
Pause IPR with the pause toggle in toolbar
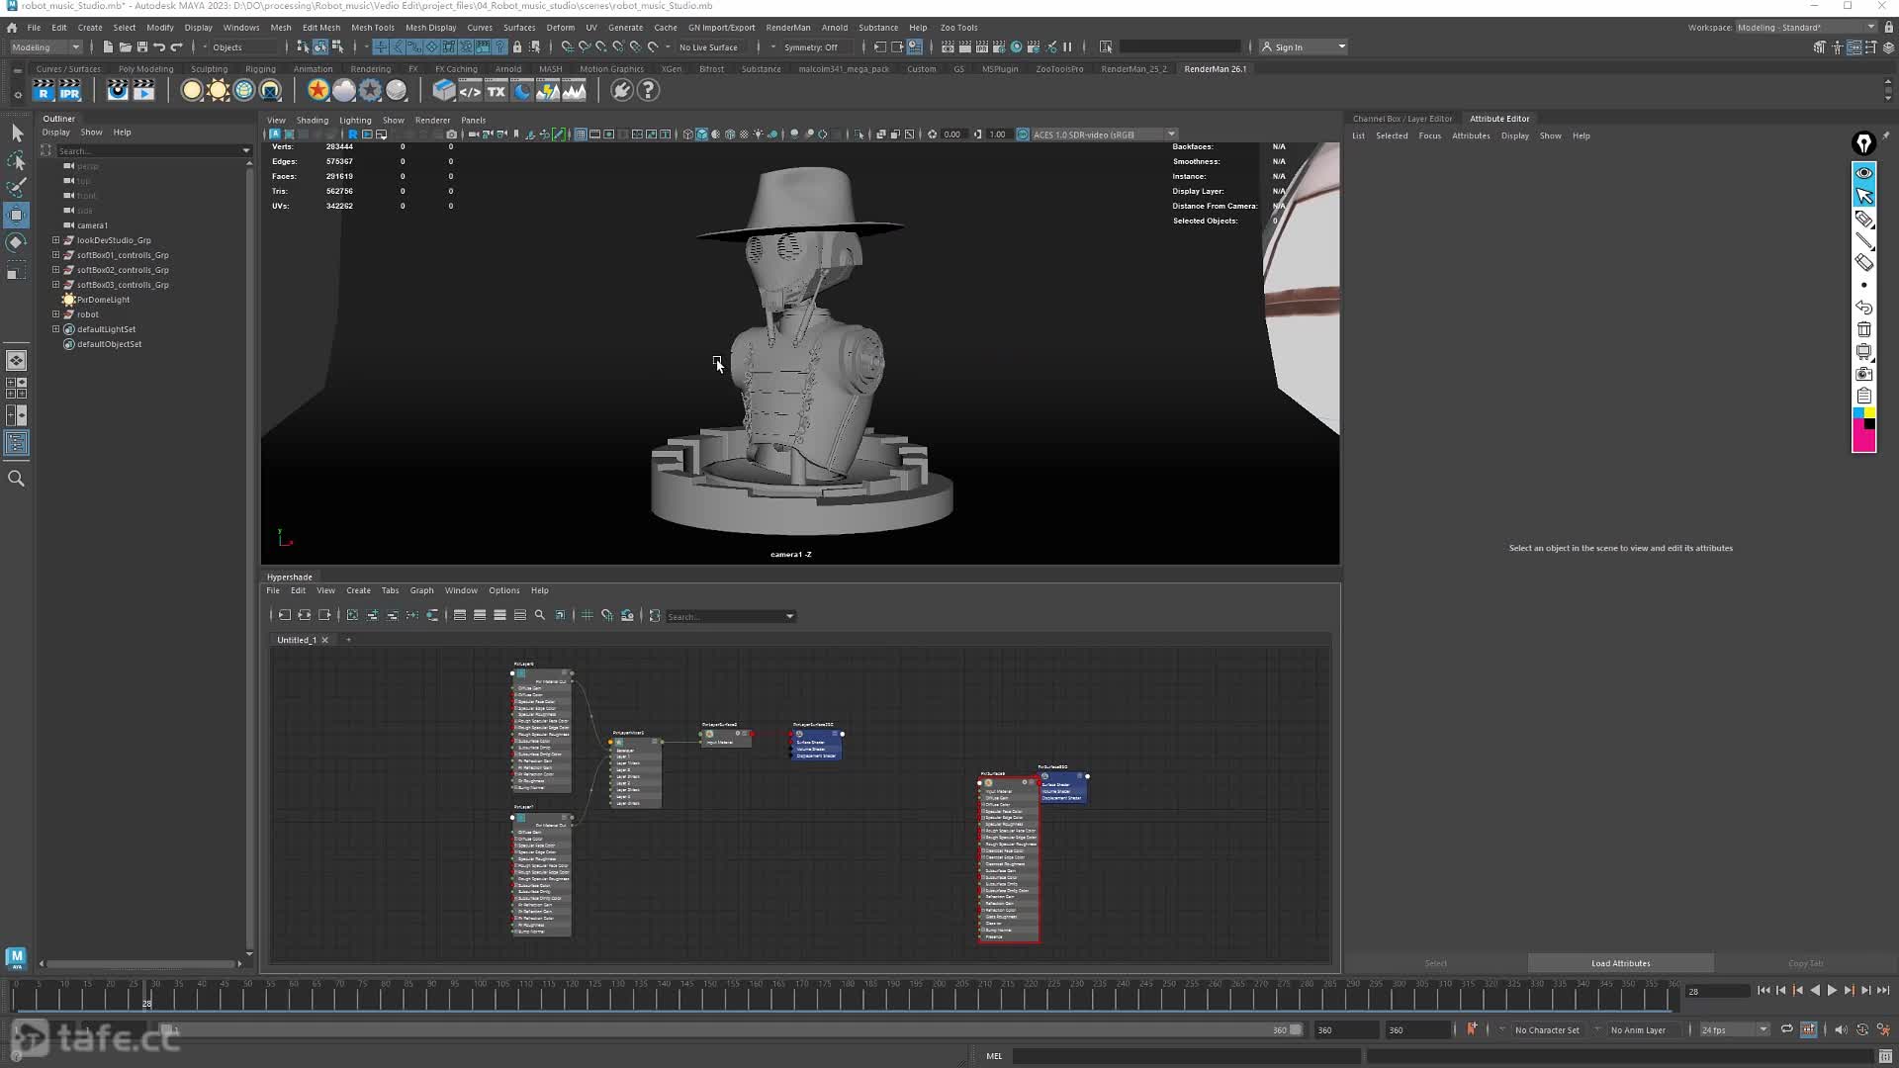point(1067,46)
